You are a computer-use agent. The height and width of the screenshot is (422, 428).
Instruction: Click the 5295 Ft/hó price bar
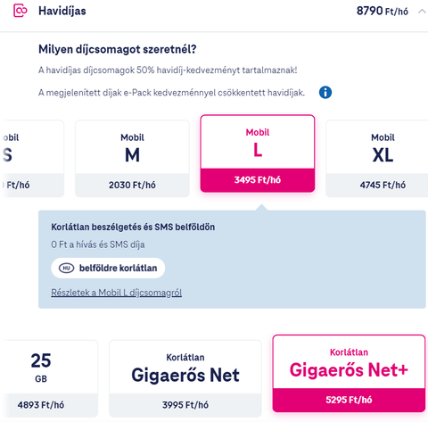[349, 400]
